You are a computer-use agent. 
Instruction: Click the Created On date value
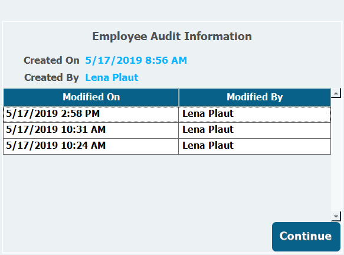(x=136, y=60)
